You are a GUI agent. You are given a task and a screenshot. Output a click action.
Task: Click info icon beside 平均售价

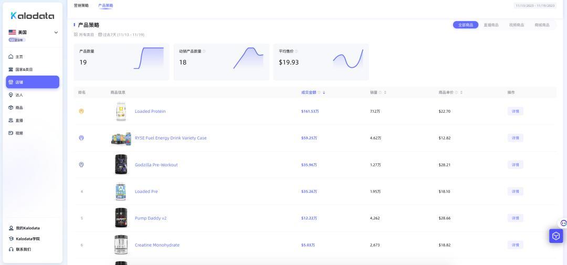click(x=296, y=51)
